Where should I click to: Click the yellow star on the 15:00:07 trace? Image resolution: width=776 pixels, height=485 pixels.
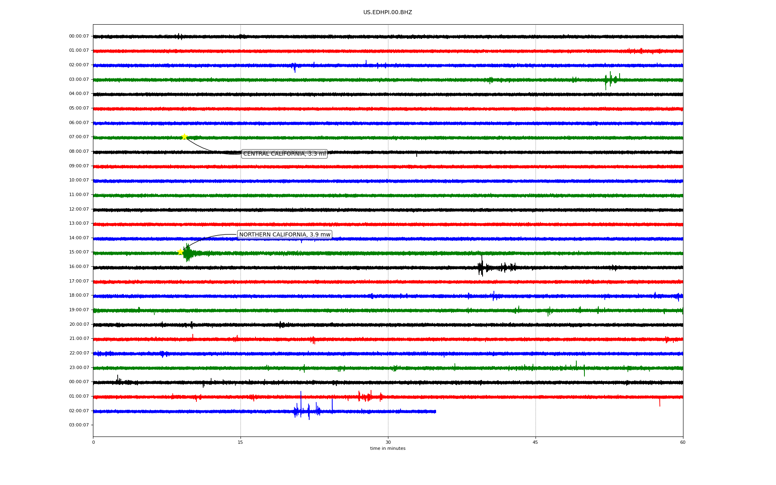click(181, 252)
